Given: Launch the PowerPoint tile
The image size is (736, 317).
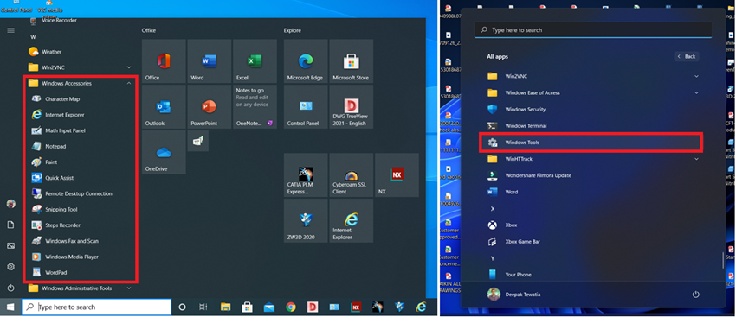Looking at the screenshot, I should tap(209, 107).
